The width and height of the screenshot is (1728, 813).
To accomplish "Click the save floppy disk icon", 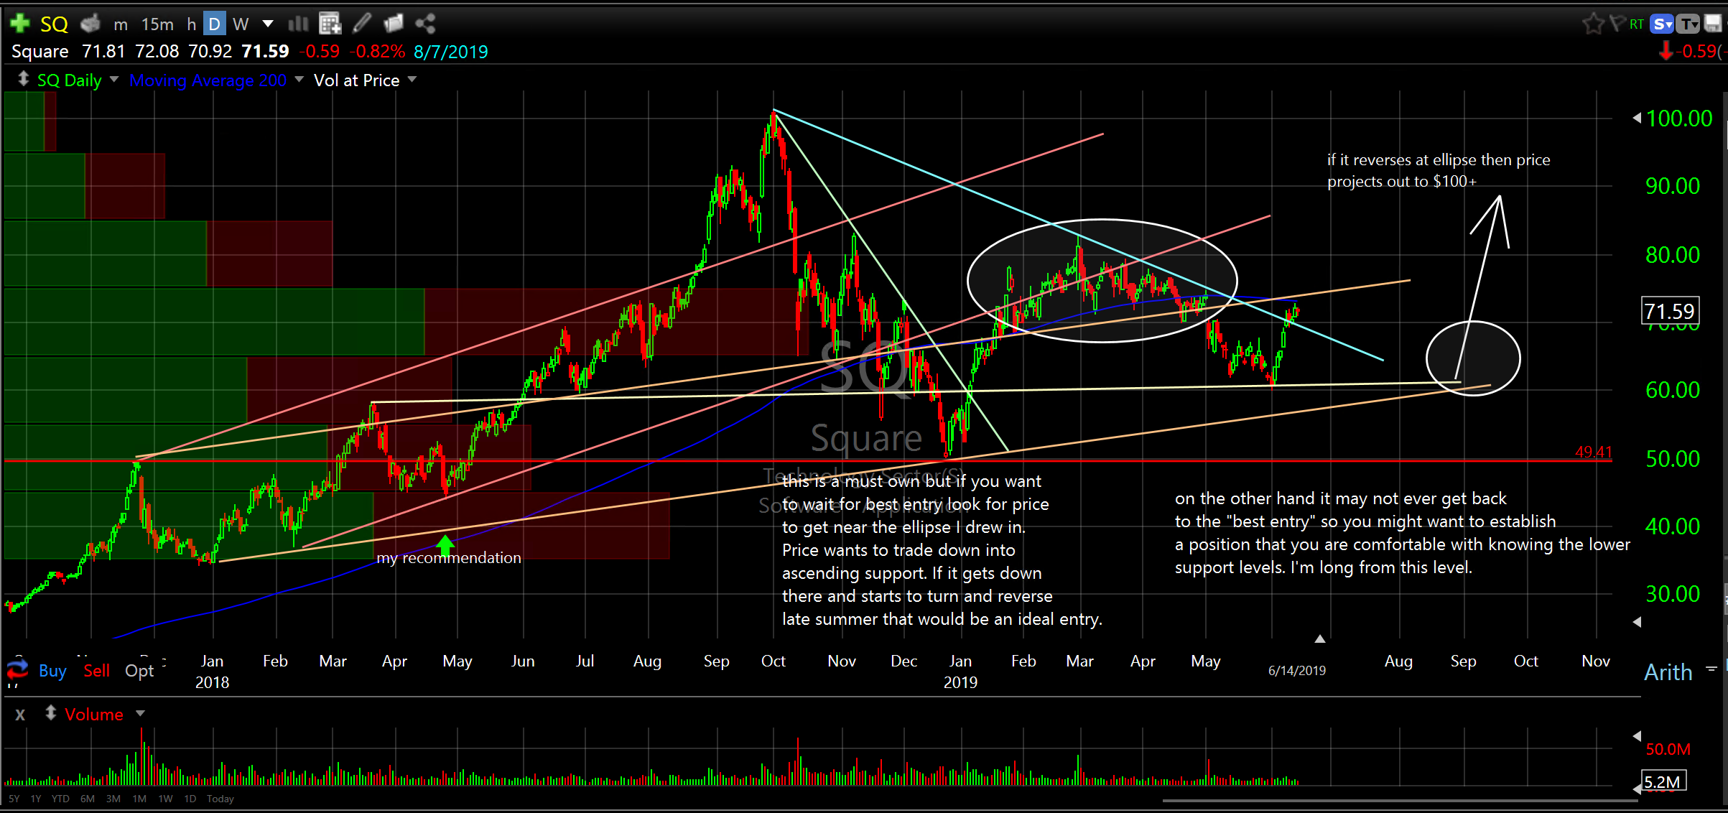I will pyautogui.click(x=1713, y=24).
